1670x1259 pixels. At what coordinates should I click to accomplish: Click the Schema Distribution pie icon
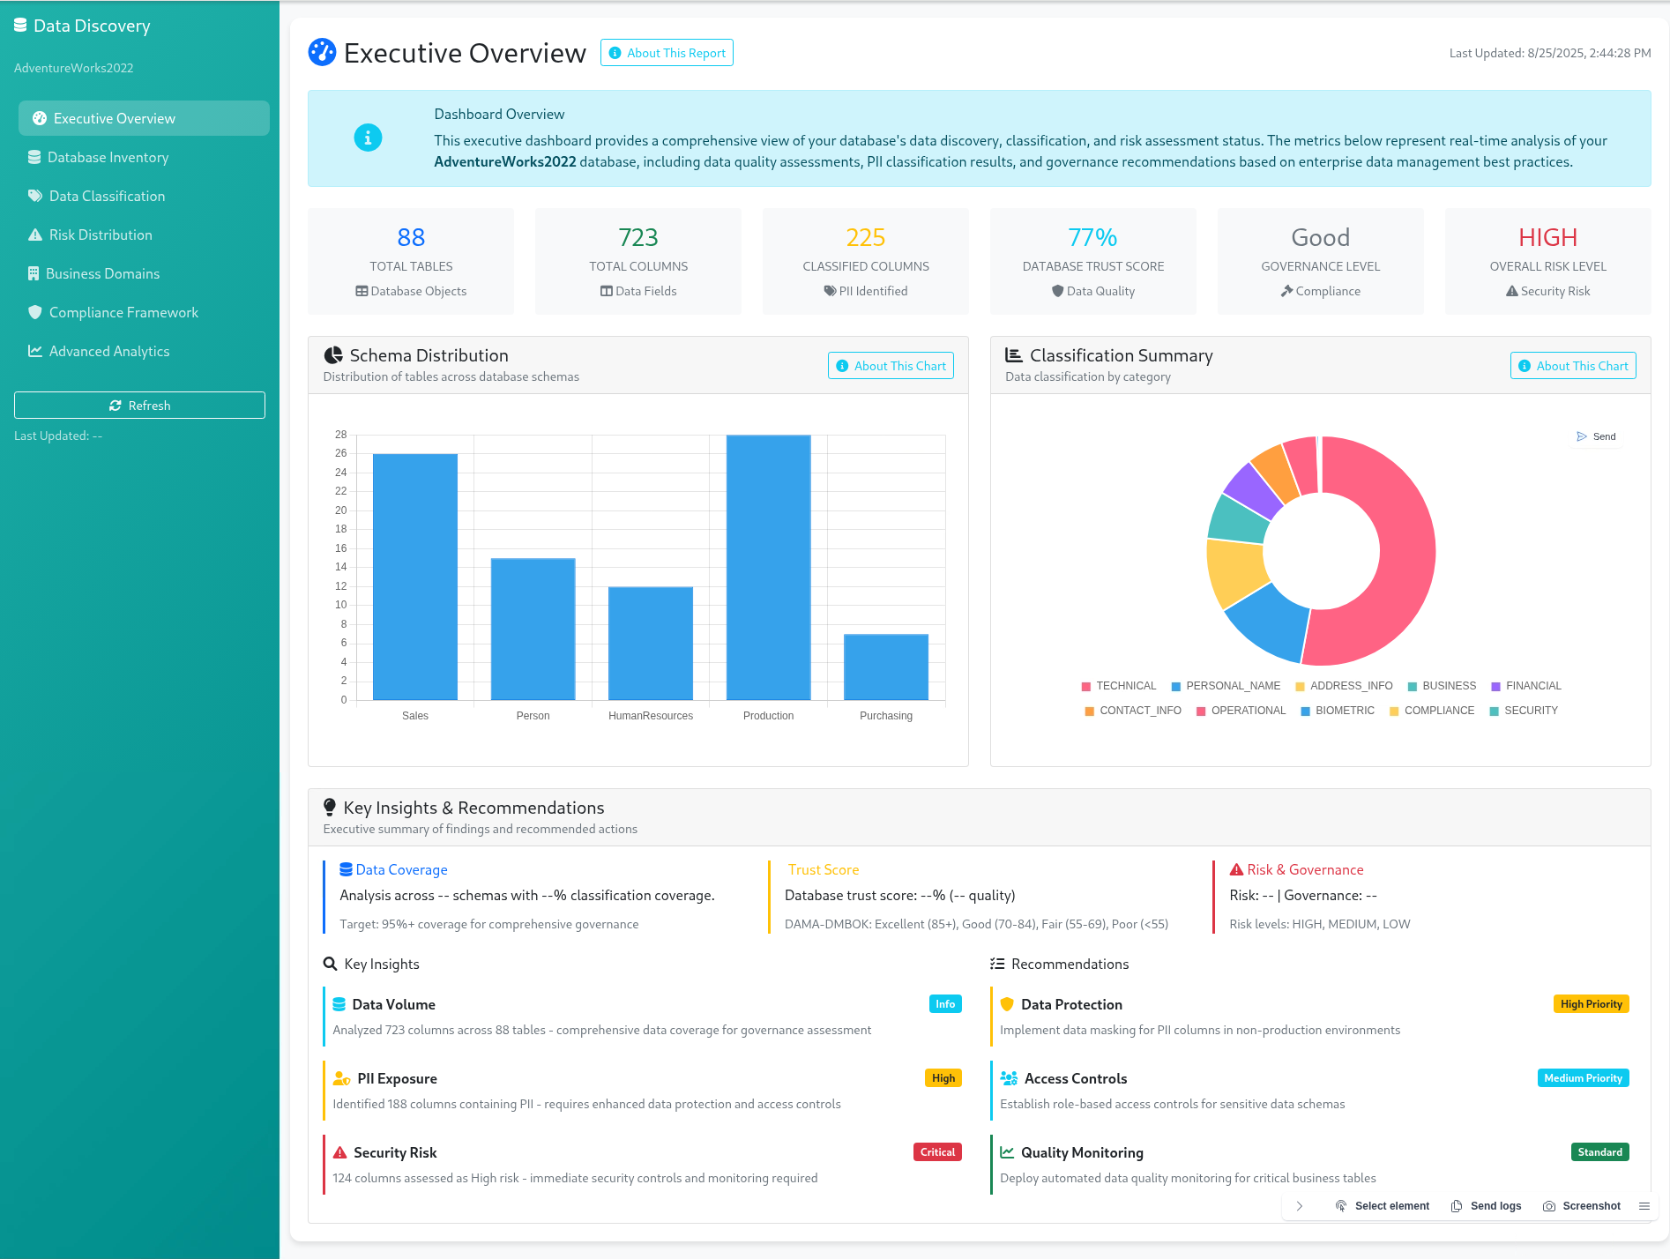click(333, 355)
